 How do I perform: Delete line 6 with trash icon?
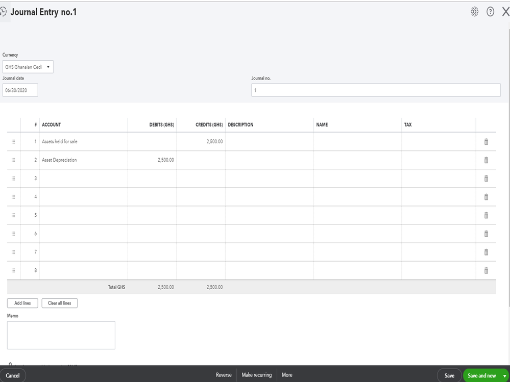click(x=486, y=234)
